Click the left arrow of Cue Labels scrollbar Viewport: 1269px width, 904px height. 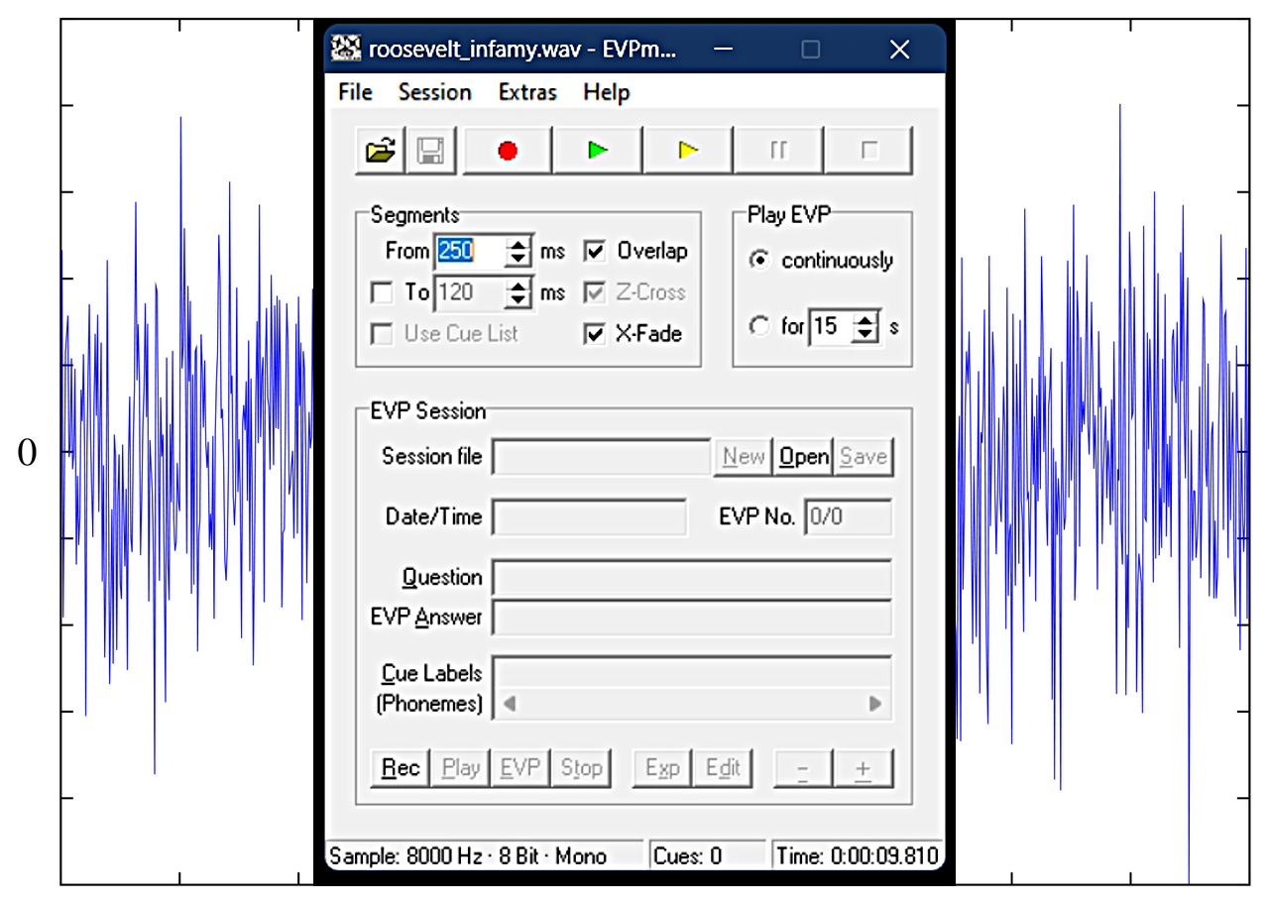coord(510,704)
